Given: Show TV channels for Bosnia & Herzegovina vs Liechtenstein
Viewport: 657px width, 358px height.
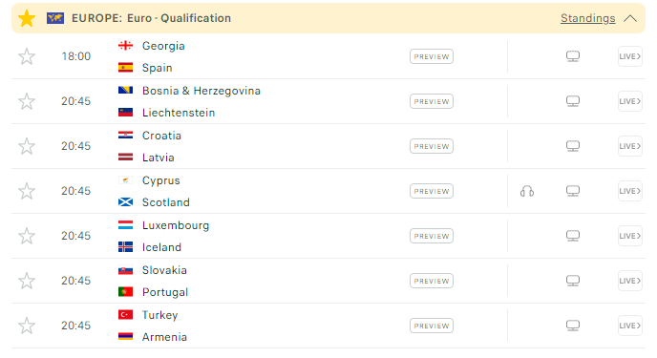Looking at the screenshot, I should point(573,101).
